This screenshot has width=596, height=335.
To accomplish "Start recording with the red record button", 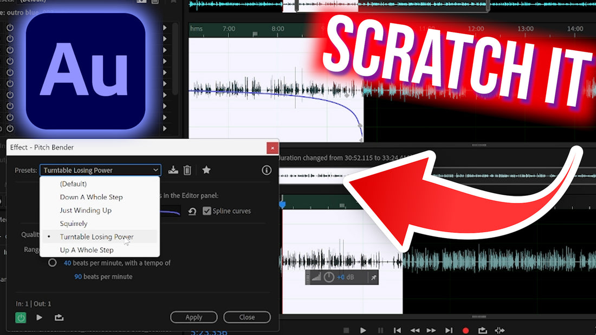I will tap(465, 331).
